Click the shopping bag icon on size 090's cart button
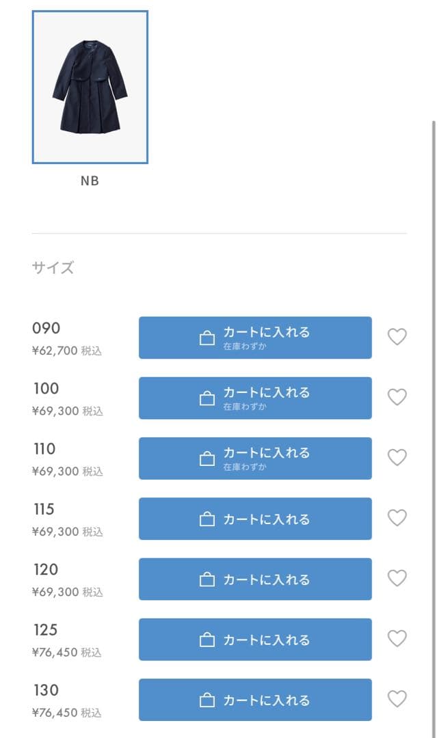Viewport: 439px width, 738px height. pos(207,336)
